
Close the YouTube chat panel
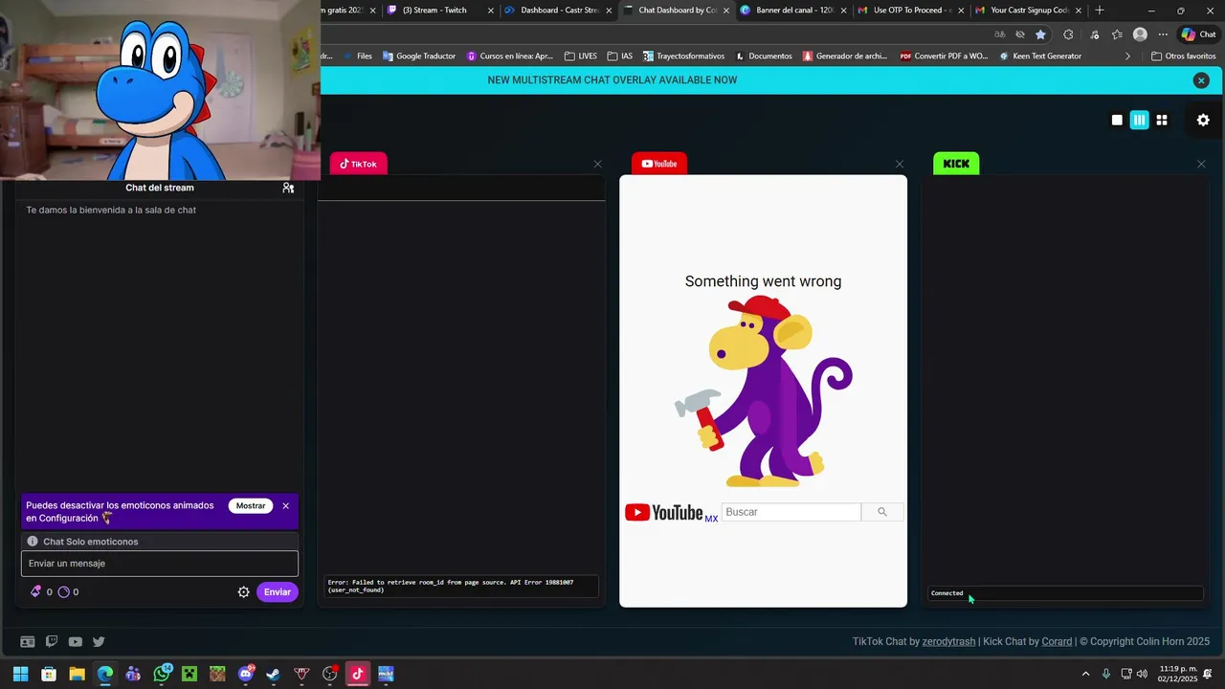click(900, 164)
